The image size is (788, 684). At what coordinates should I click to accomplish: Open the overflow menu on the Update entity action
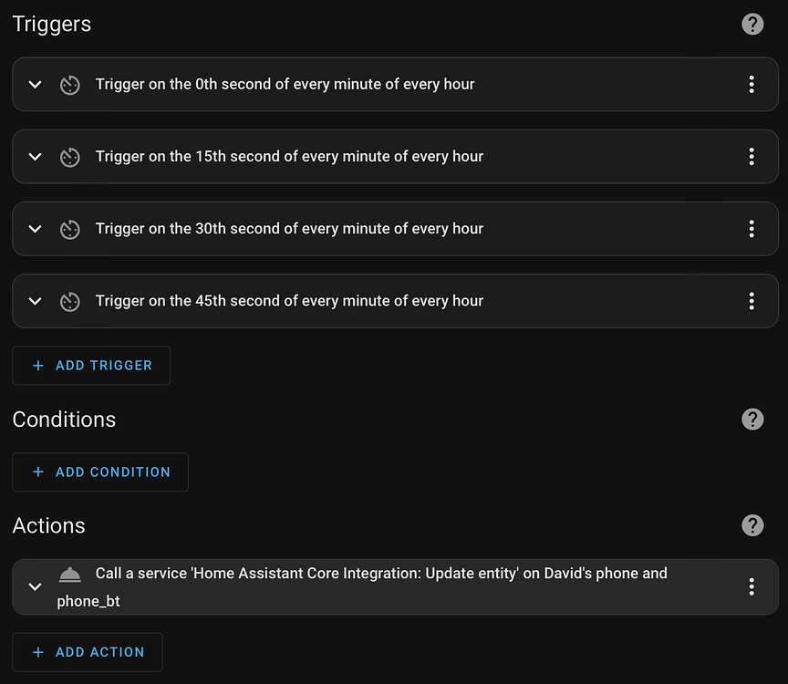752,586
